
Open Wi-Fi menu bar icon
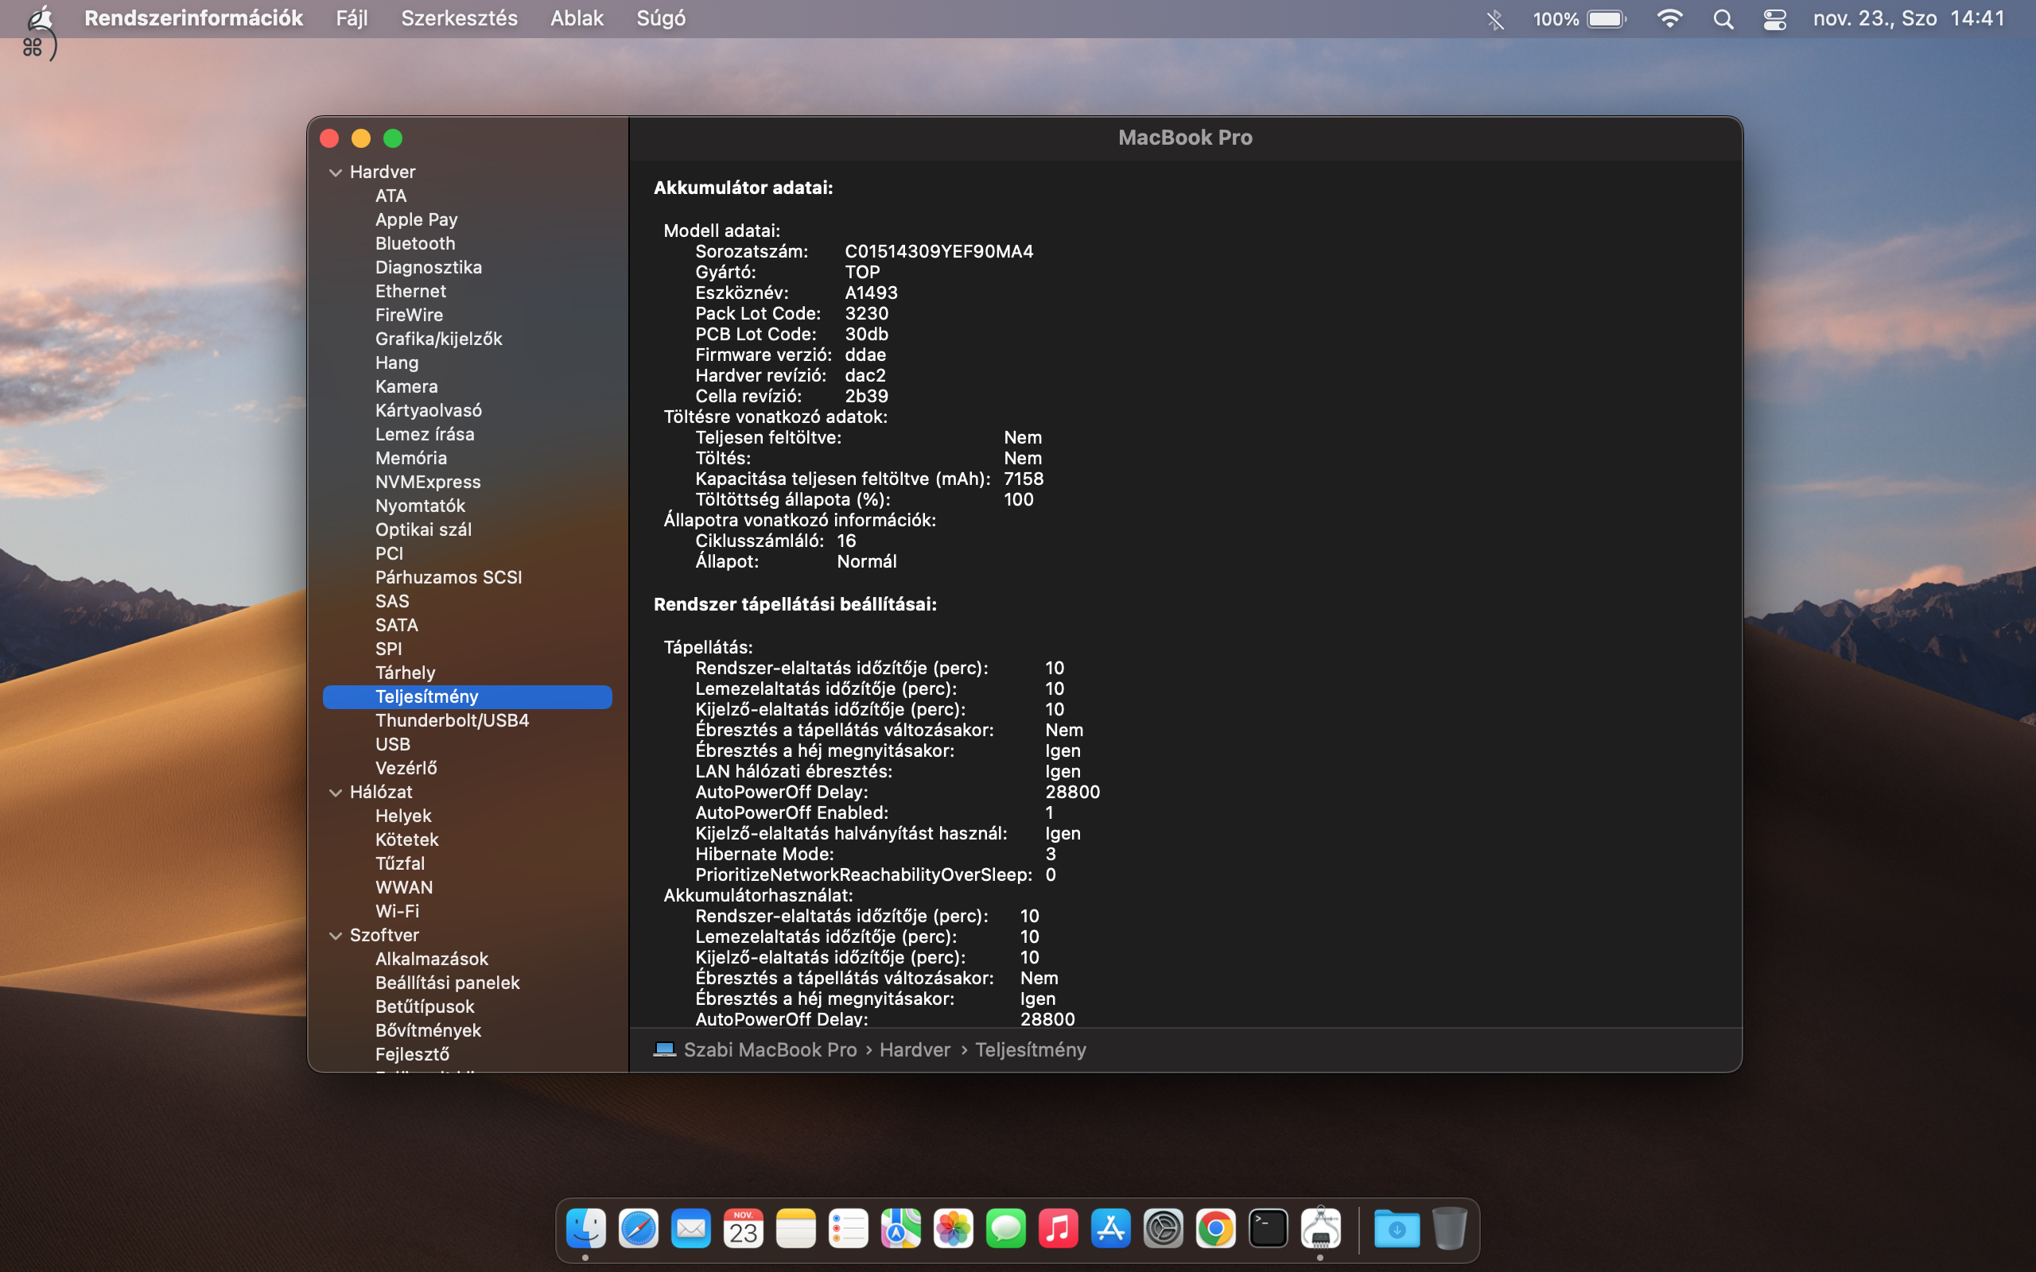click(x=1669, y=18)
